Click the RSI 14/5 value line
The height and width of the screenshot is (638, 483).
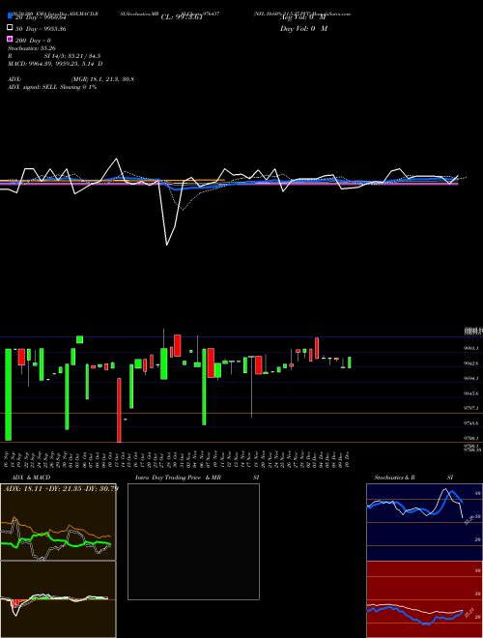[54, 56]
